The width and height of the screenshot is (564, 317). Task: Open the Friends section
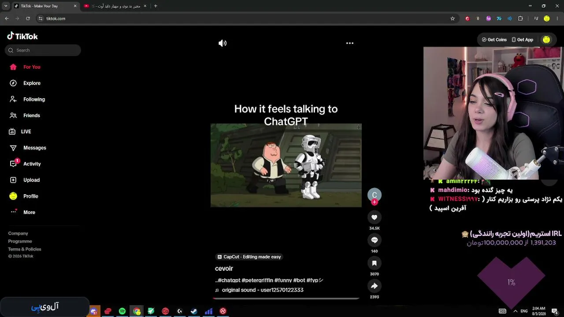tap(25, 115)
